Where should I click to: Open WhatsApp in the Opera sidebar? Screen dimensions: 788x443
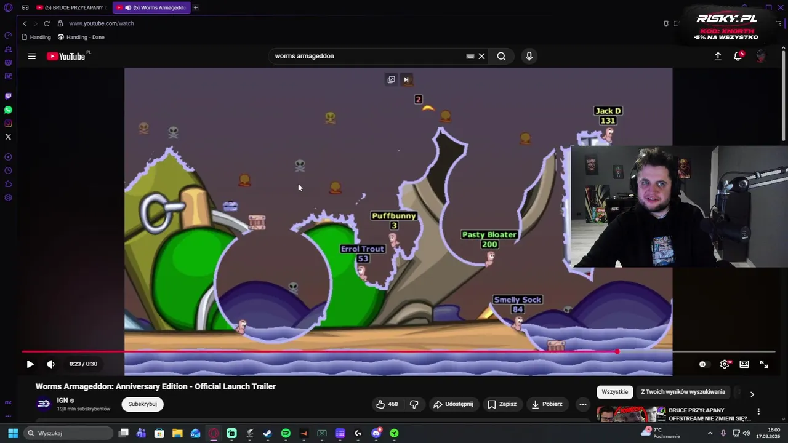tap(8, 110)
